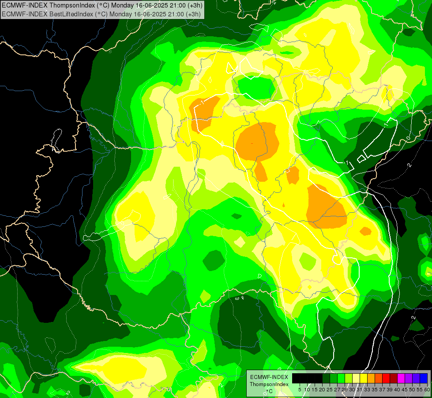Select the magenta legend swatch for 40-45
This screenshot has width=432, height=398.
pos(401,378)
